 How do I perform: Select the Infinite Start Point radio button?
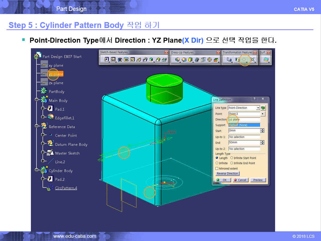[232, 158]
